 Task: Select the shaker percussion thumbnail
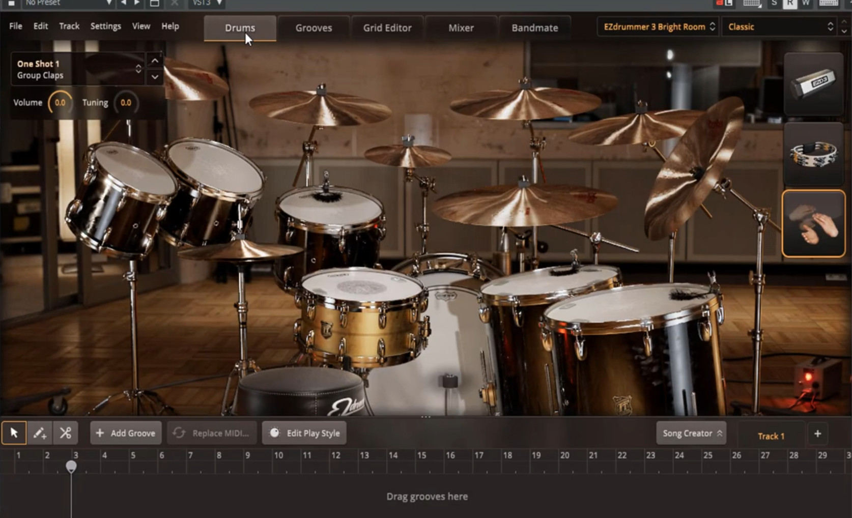[x=813, y=84]
